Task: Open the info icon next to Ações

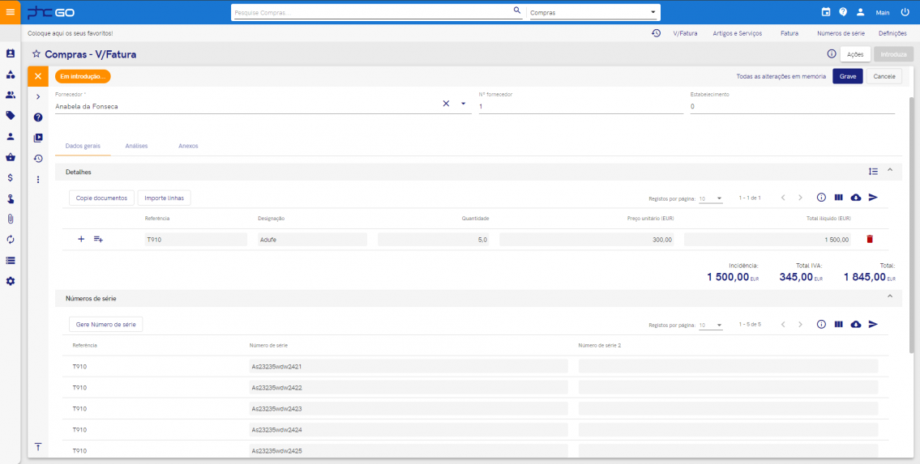Action: (832, 54)
